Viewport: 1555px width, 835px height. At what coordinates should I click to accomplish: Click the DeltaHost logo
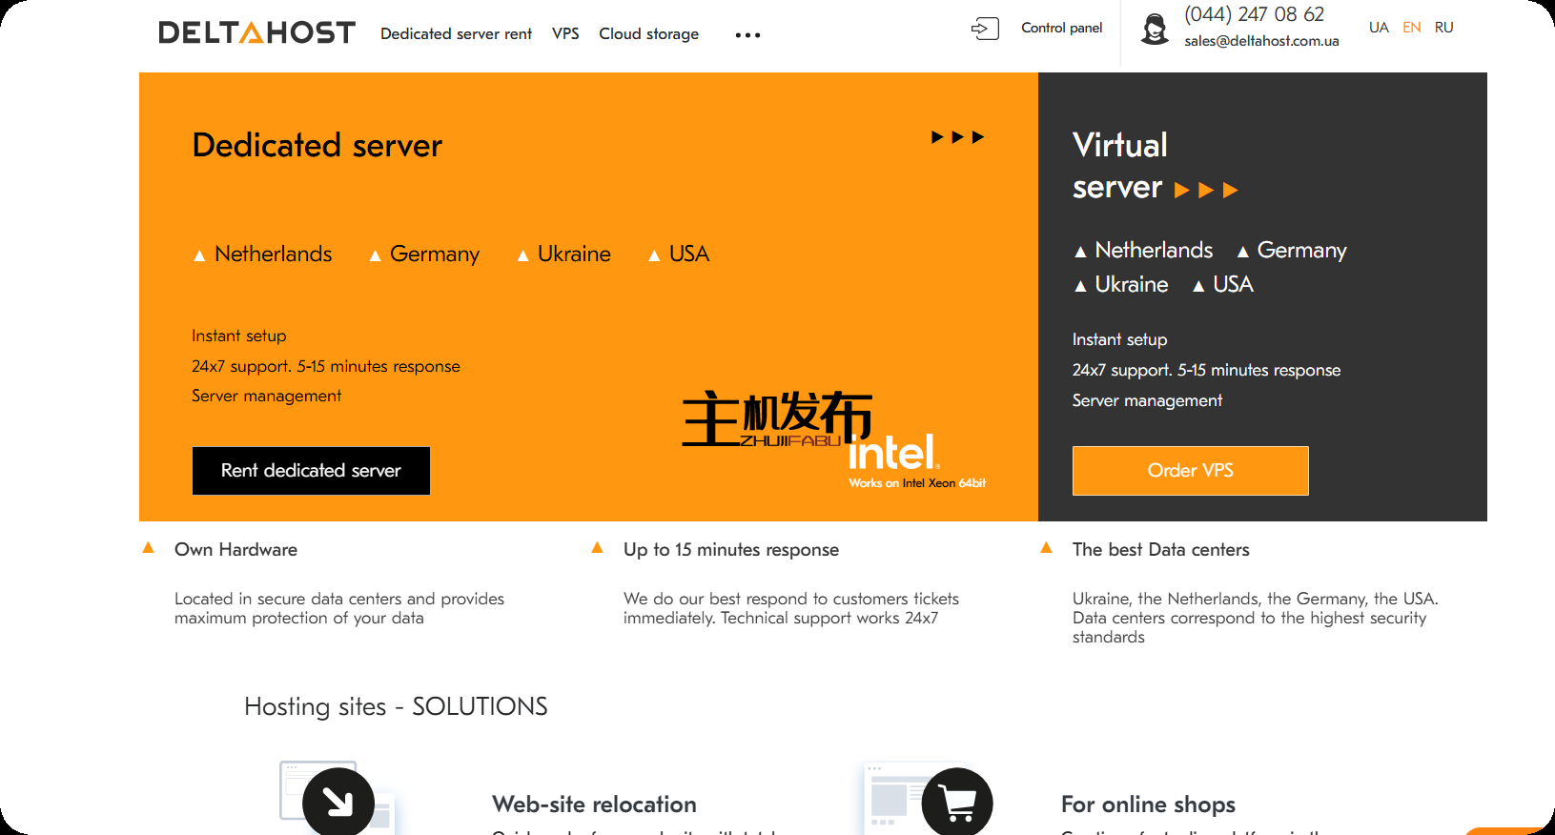point(256,33)
